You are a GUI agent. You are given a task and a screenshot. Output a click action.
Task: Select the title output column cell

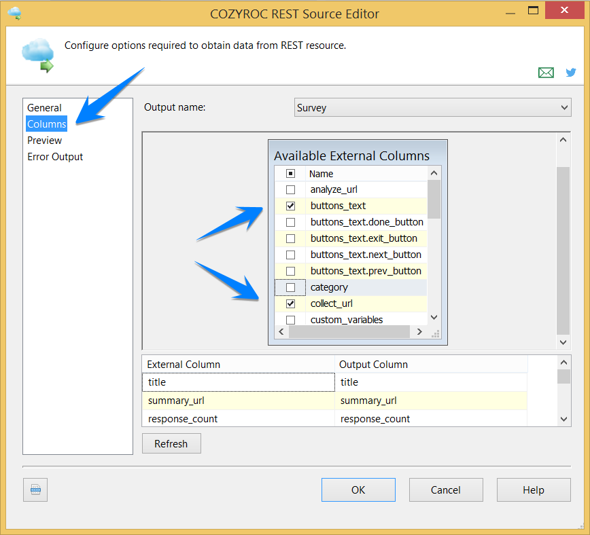[x=431, y=382]
